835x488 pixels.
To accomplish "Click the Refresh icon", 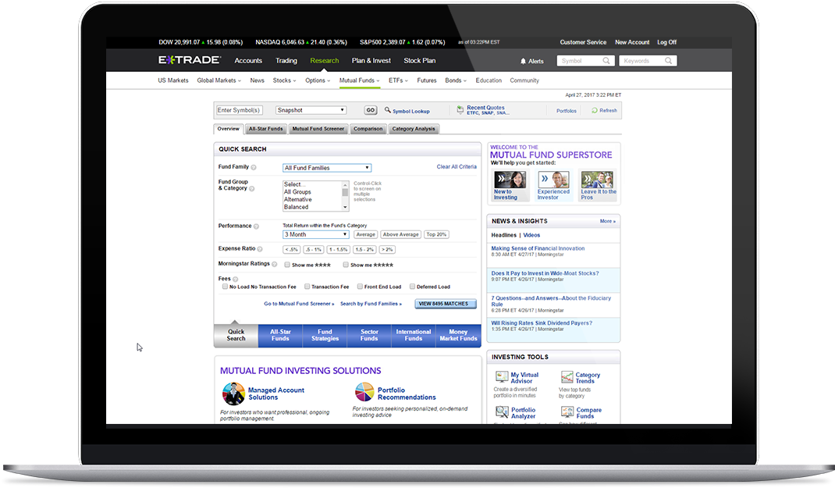I will (594, 111).
